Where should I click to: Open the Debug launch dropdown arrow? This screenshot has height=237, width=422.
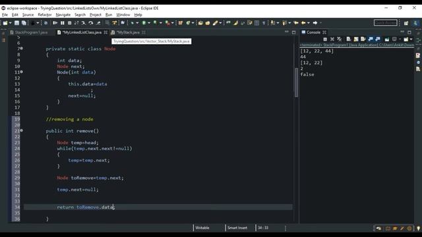137,23
